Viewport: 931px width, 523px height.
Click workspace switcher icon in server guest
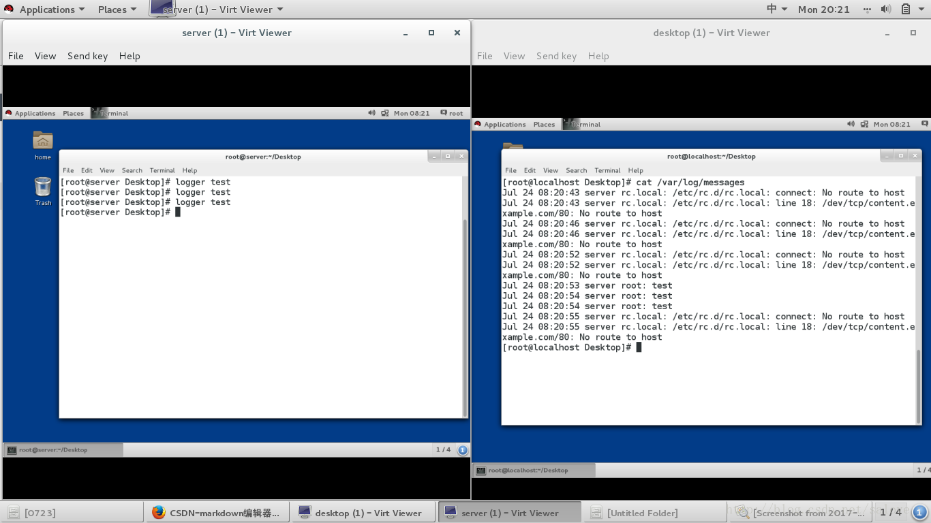[x=463, y=449]
